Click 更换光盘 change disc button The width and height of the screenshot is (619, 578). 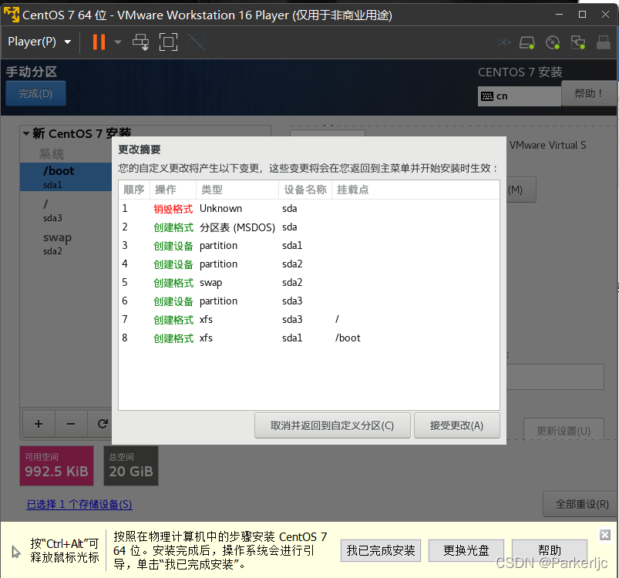pyautogui.click(x=466, y=551)
